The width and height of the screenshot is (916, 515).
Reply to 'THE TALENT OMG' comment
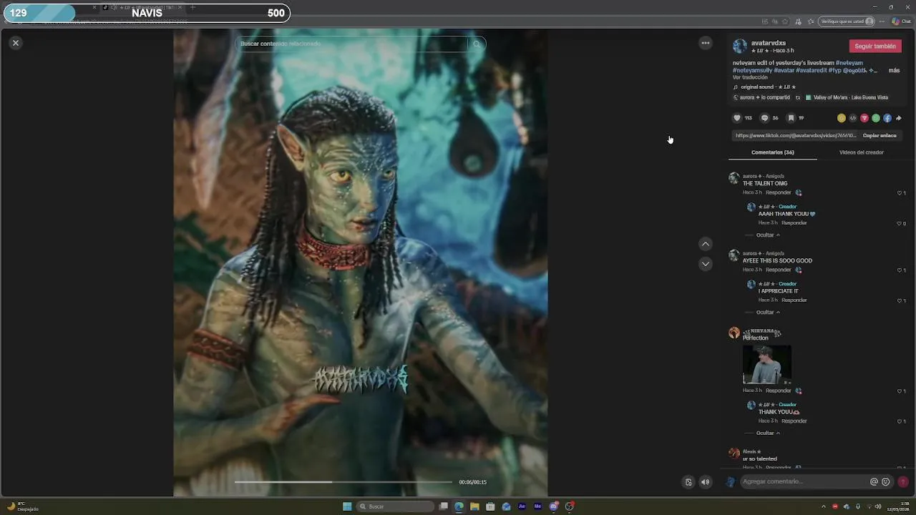pos(778,192)
